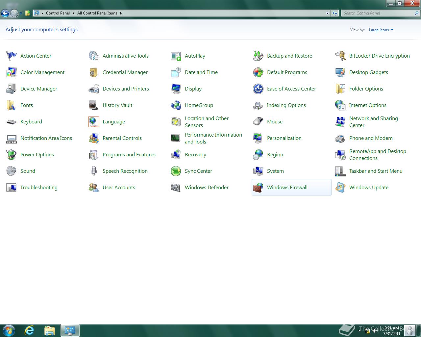Viewport: 421px width, 337px height.
Task: Click the Recovery link
Action: coord(195,155)
